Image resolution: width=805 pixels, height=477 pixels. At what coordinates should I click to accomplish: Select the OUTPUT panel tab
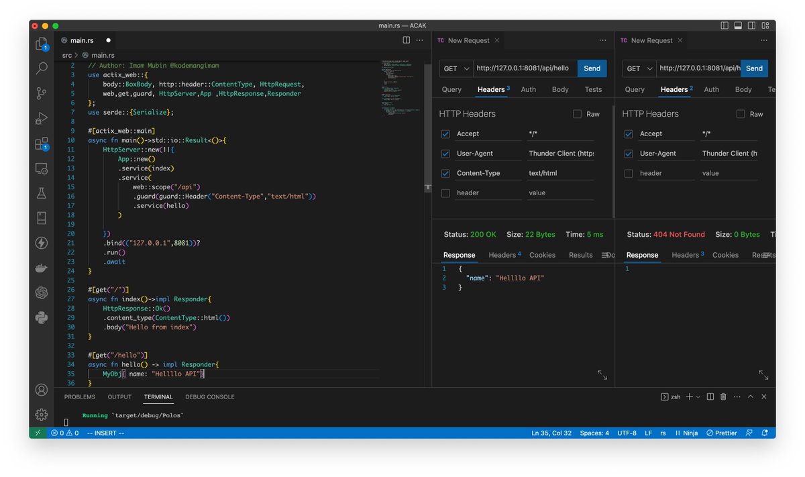pos(119,396)
